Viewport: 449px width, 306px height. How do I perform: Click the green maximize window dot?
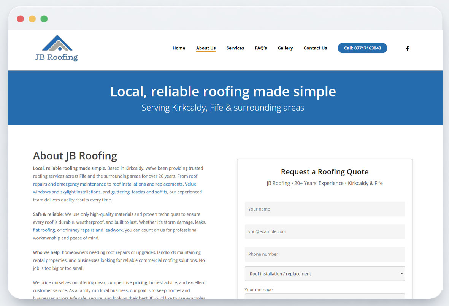pos(44,19)
